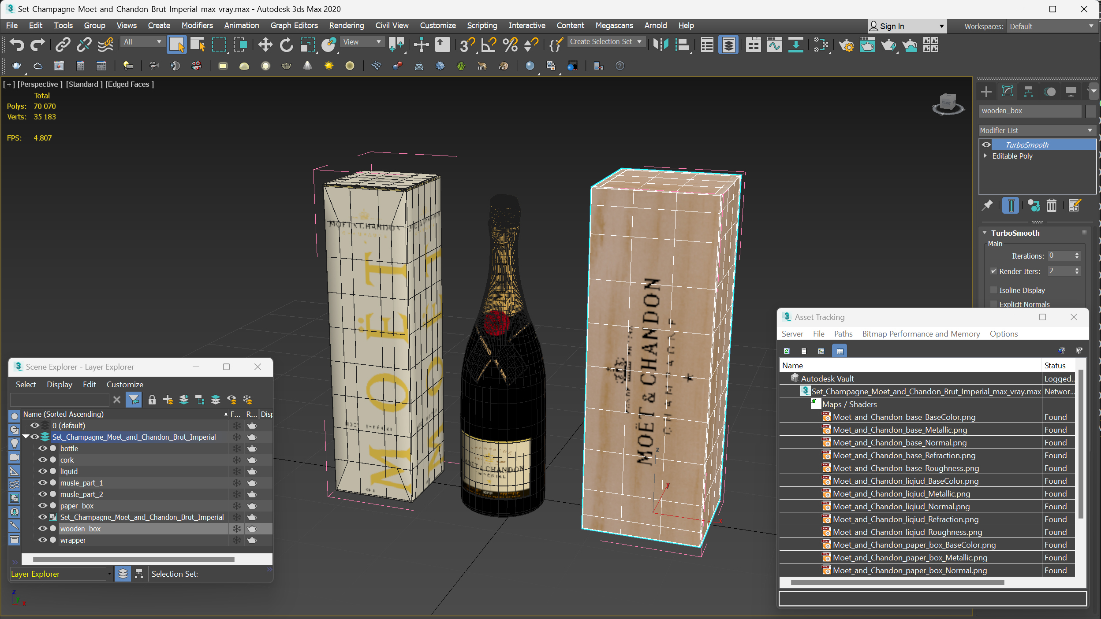Click the Scene Explorer search field
The image size is (1101, 619).
pyautogui.click(x=60, y=400)
